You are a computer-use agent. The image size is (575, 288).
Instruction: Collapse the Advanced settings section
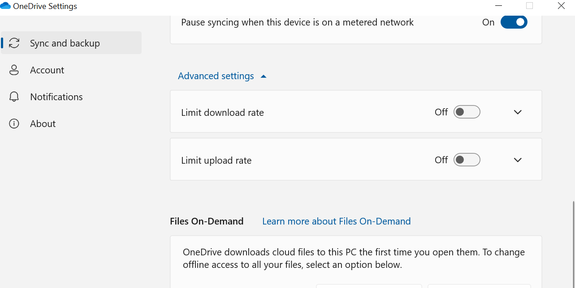[222, 76]
